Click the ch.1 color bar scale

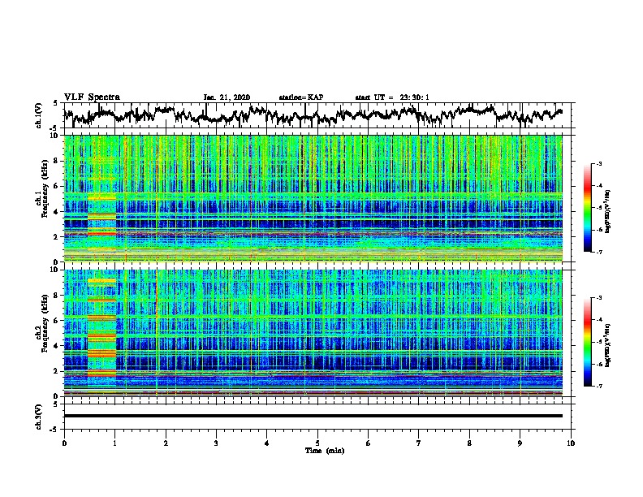click(587, 208)
